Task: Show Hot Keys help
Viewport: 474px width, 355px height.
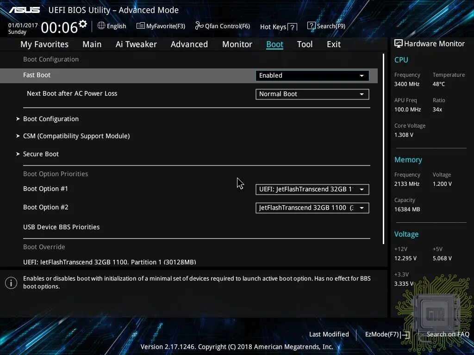Action: point(278,27)
